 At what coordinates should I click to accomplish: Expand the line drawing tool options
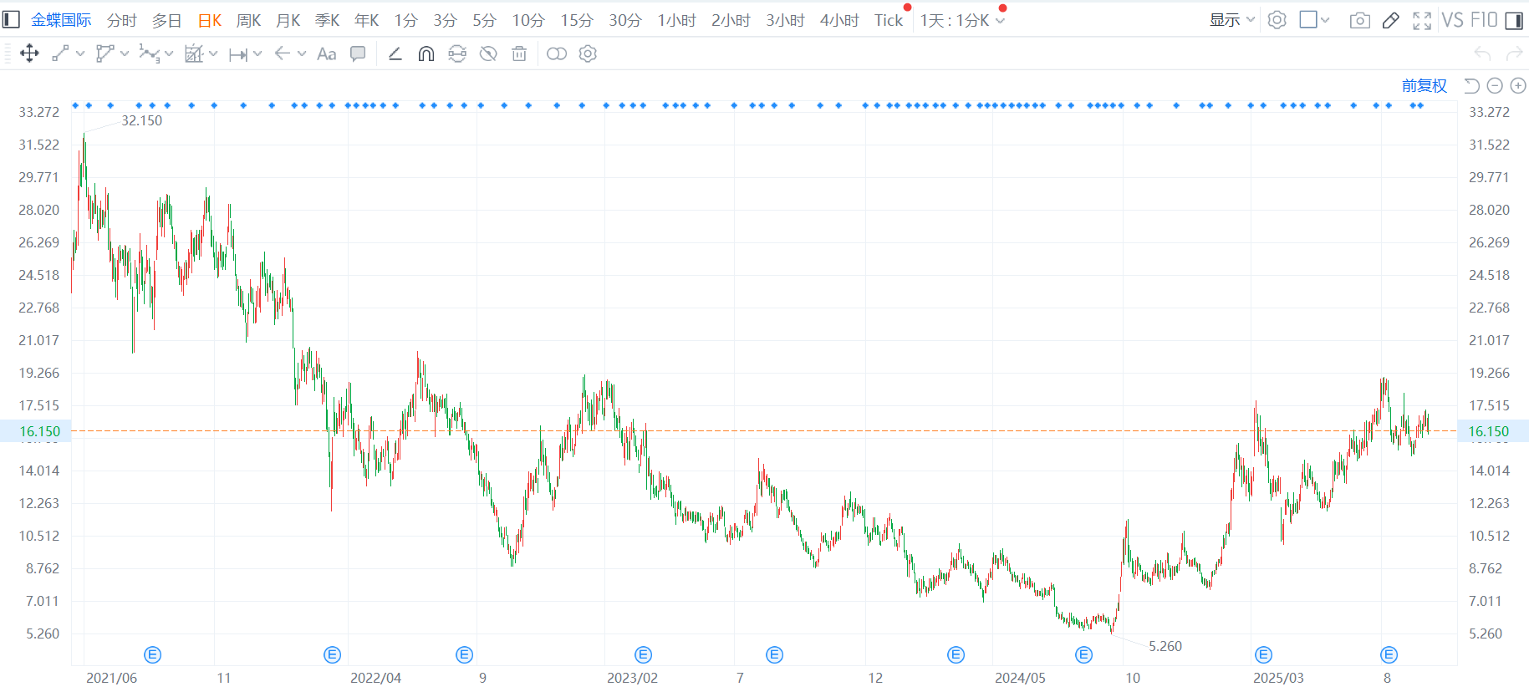click(x=80, y=54)
